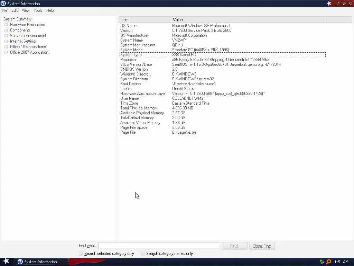
Task: Select the System Manufacturer row
Action: point(222,45)
